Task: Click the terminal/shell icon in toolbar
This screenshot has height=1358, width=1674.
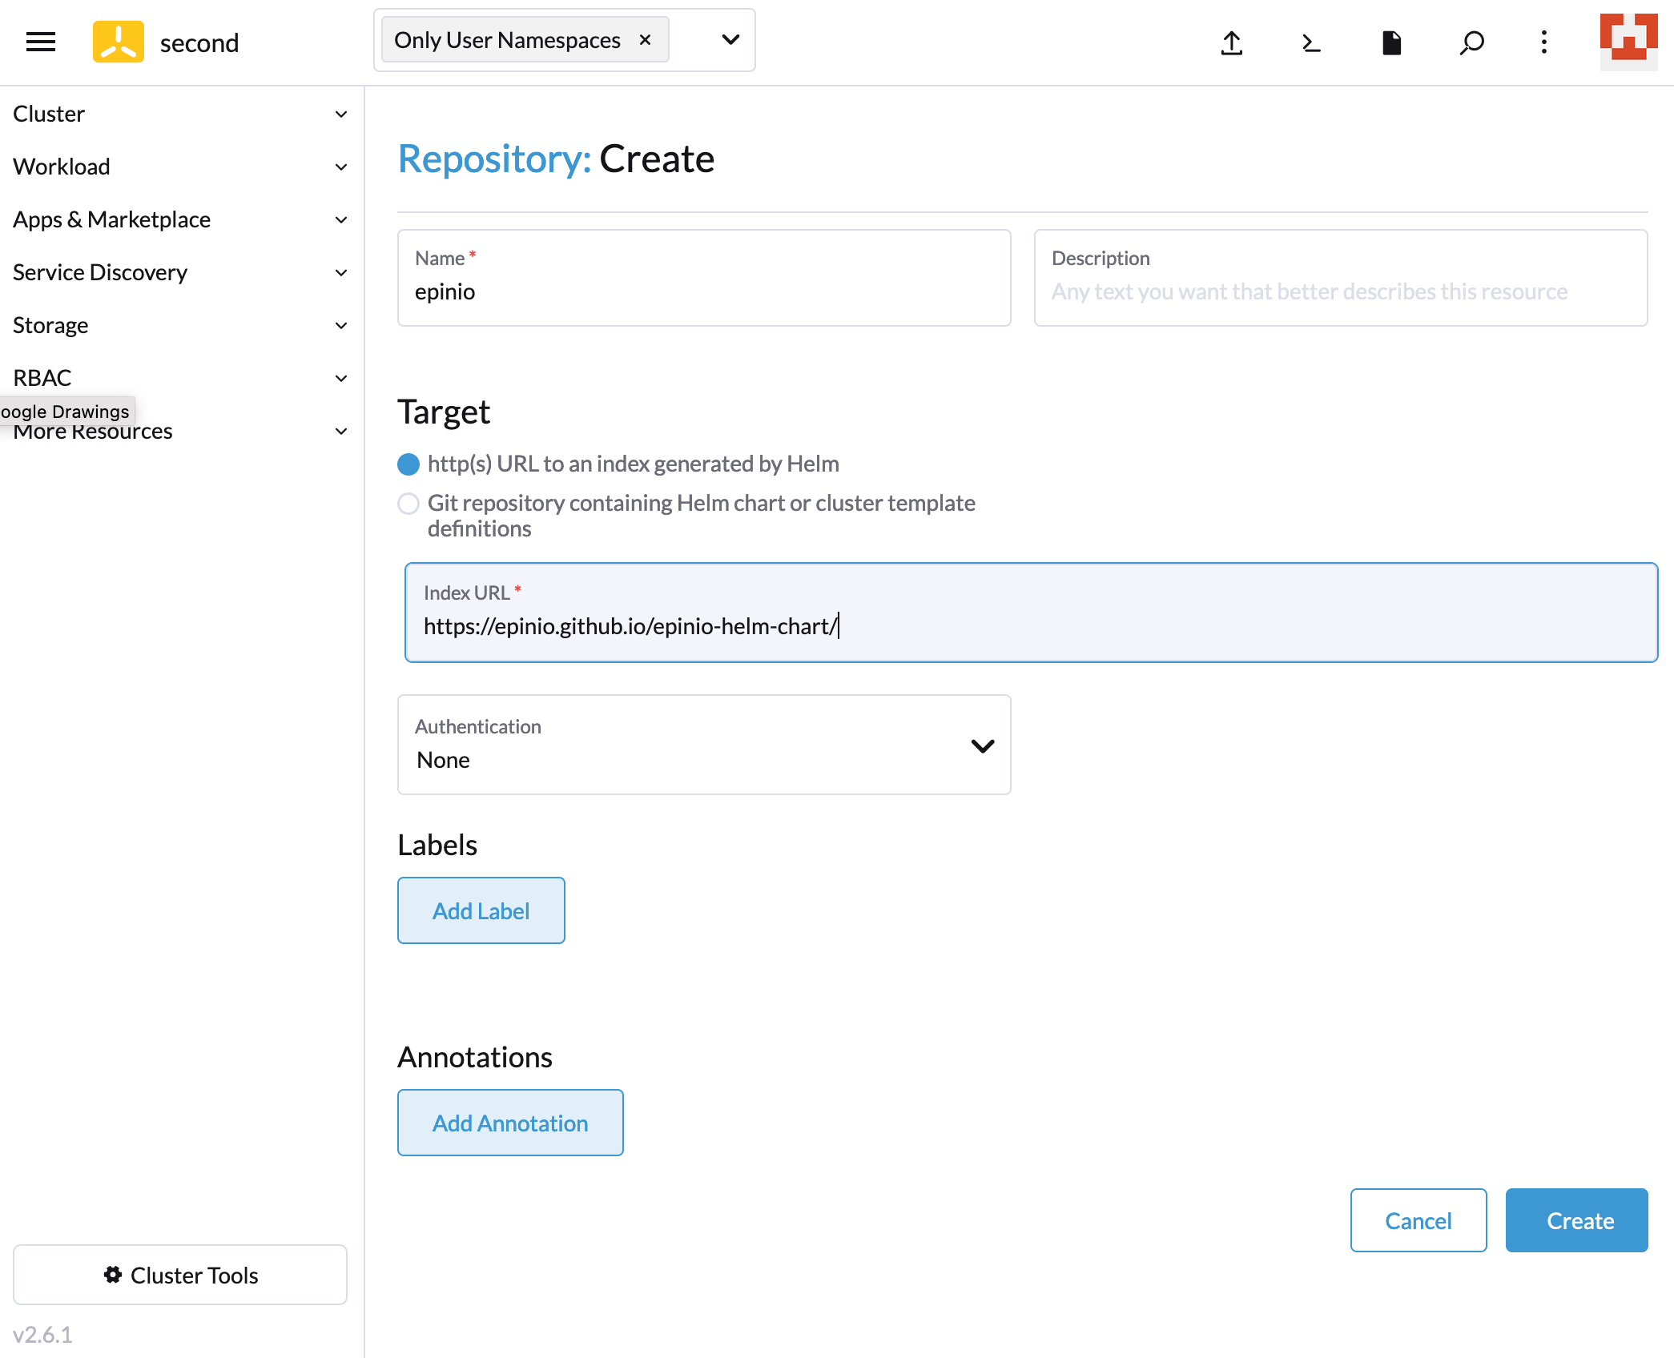Action: click(1311, 42)
